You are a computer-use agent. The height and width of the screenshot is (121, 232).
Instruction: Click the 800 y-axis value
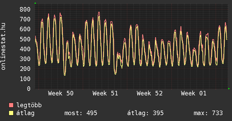(25, 9)
